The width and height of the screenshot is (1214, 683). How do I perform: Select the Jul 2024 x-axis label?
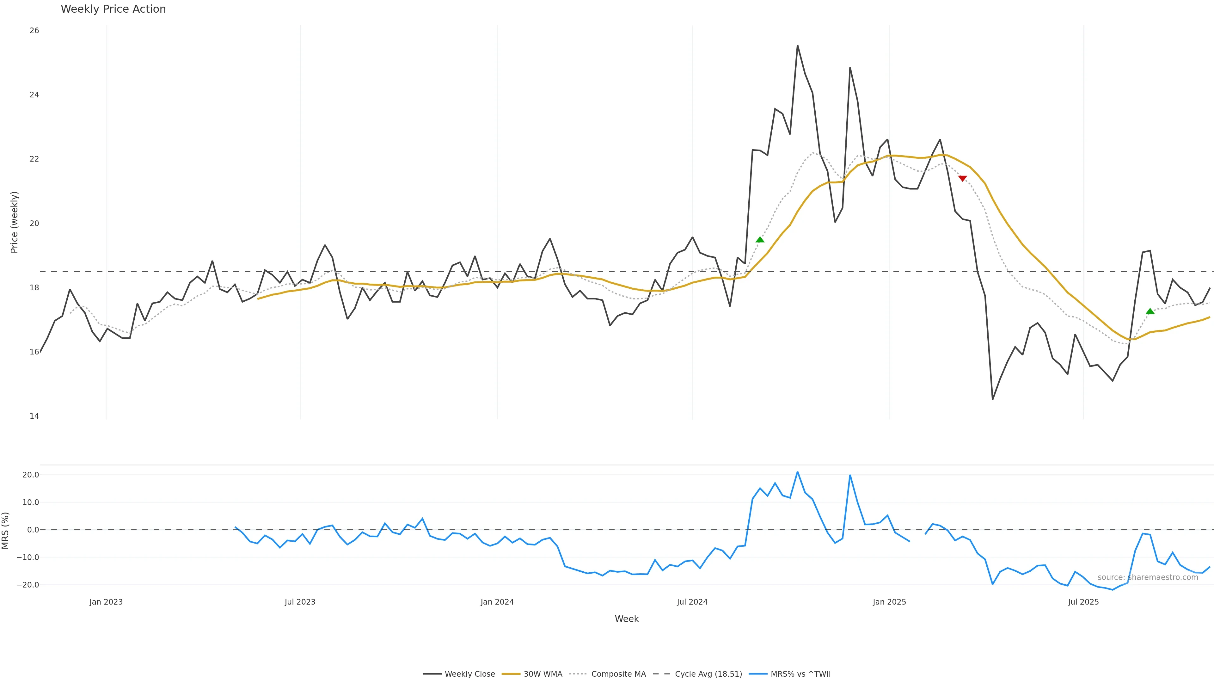click(x=692, y=602)
